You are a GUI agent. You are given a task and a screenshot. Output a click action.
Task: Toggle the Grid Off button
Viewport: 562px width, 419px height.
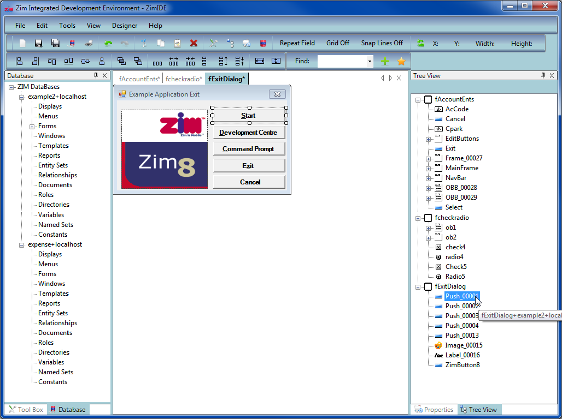tap(337, 43)
